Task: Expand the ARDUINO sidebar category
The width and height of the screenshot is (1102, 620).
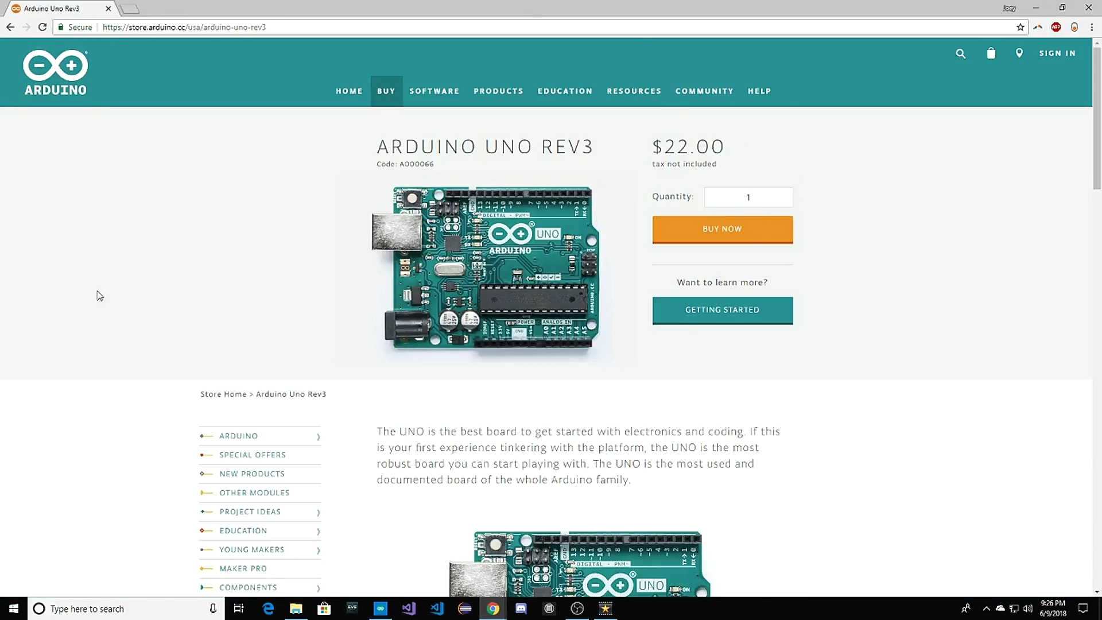Action: 317,436
